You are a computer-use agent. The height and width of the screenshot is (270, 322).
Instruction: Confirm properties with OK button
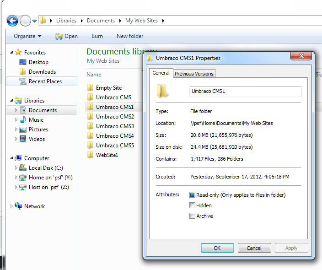pyautogui.click(x=217, y=248)
